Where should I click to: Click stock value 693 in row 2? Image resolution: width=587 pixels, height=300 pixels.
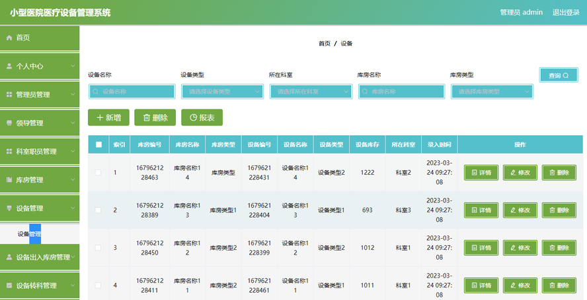tap(368, 210)
